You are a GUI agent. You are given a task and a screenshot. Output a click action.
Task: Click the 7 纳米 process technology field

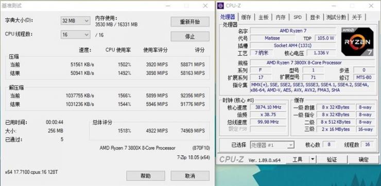(x=261, y=53)
